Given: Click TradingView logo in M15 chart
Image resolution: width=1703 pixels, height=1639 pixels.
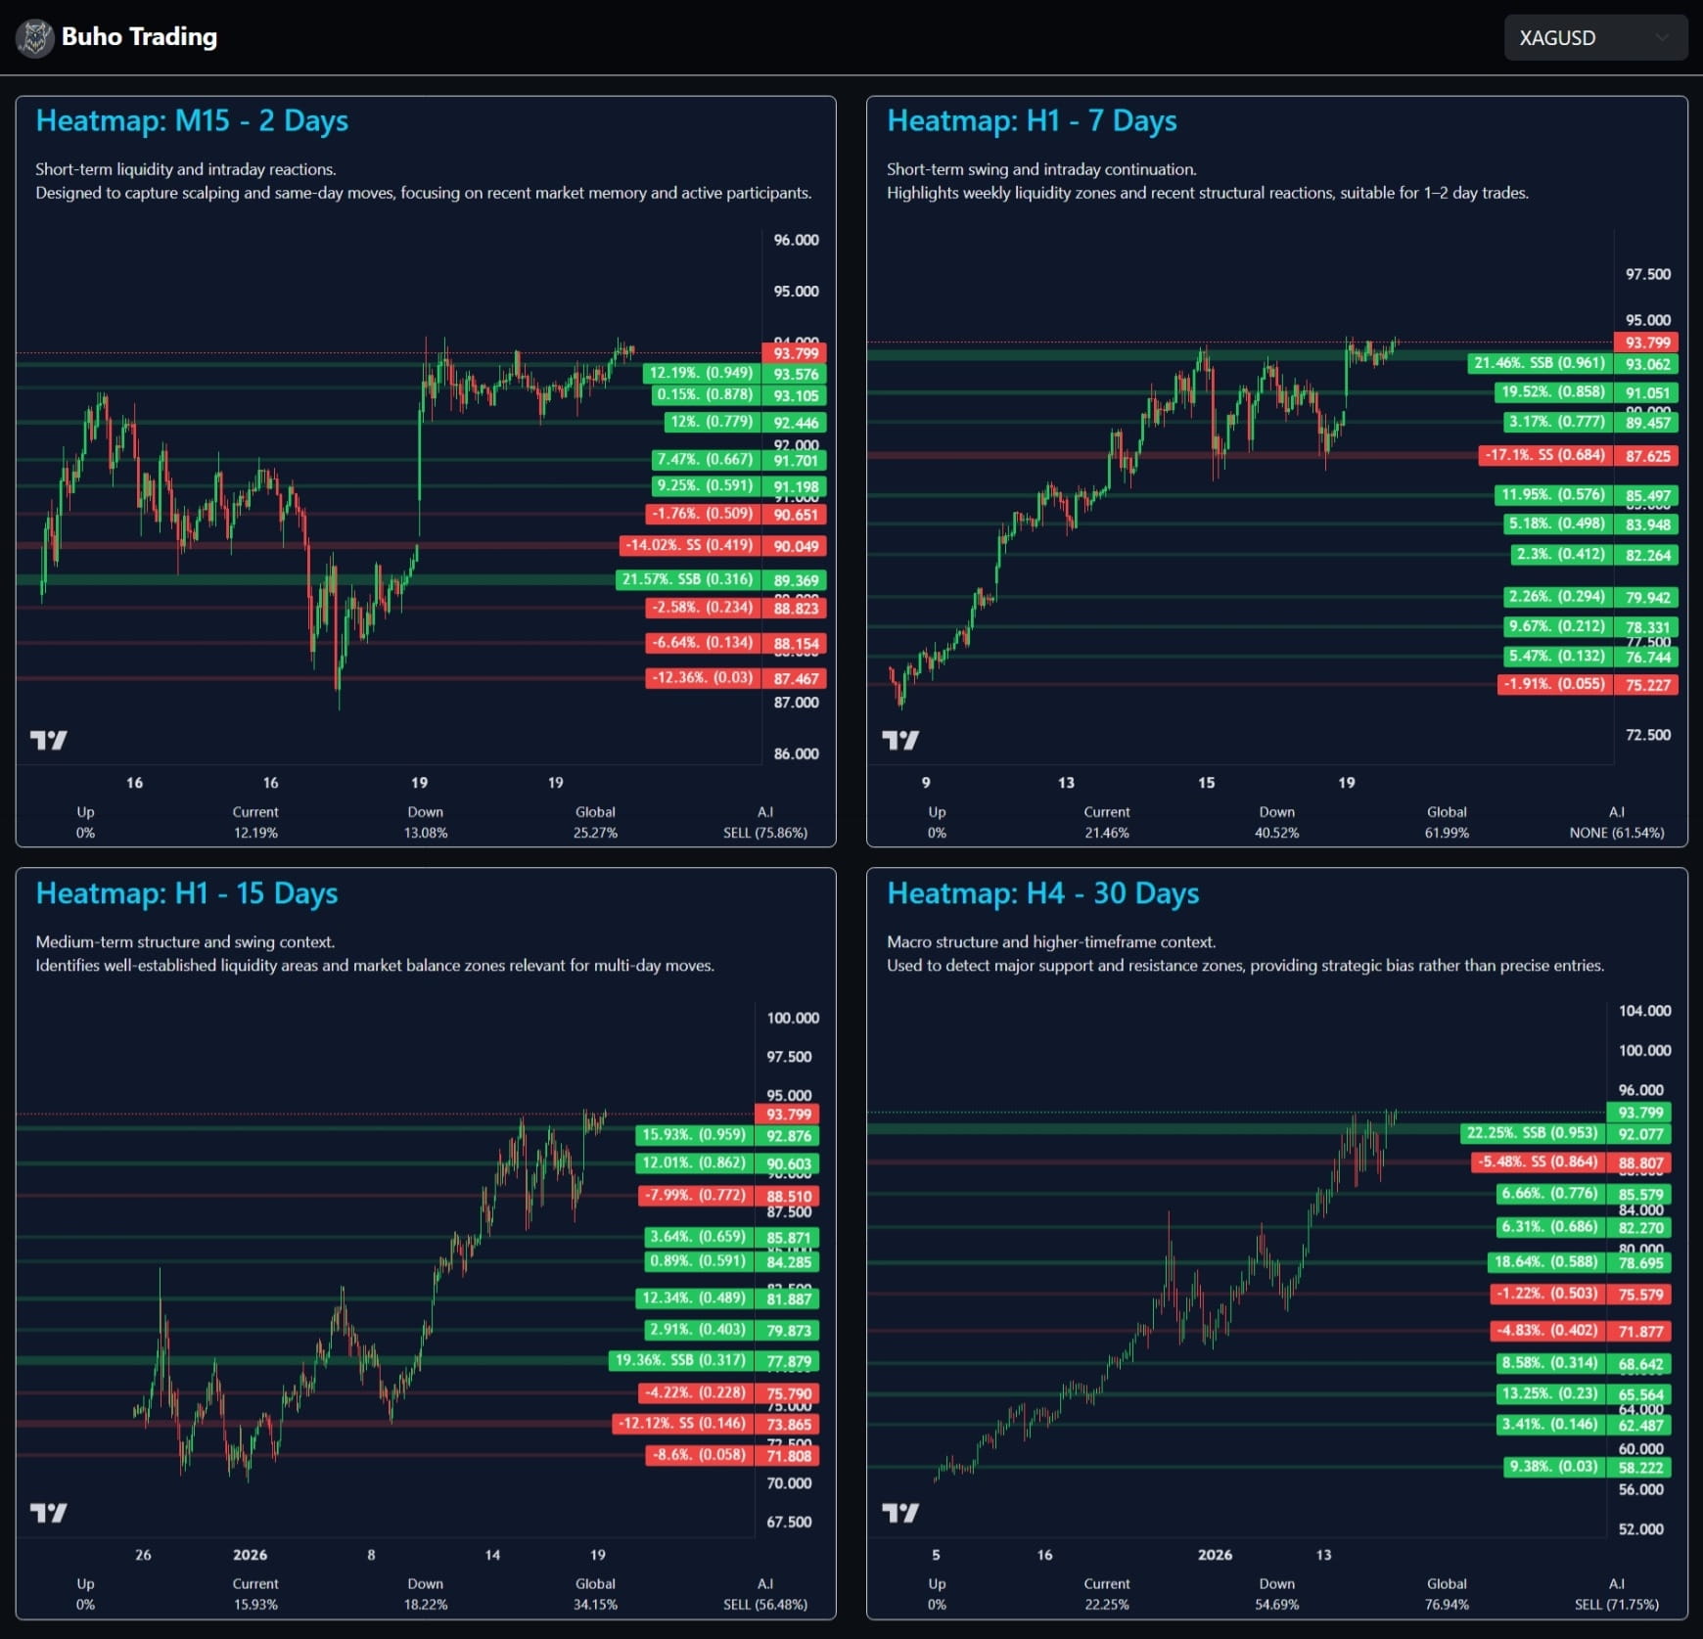Looking at the screenshot, I should (48, 740).
